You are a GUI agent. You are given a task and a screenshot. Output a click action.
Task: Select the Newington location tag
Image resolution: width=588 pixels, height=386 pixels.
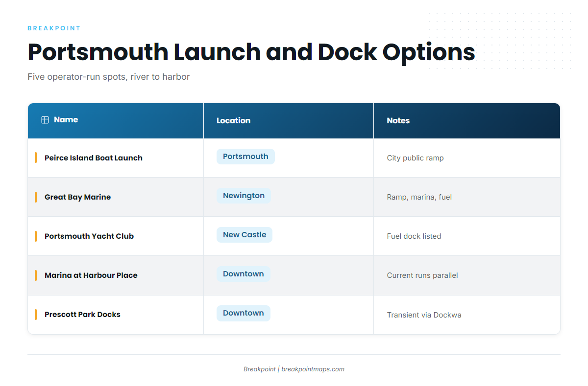coord(244,196)
